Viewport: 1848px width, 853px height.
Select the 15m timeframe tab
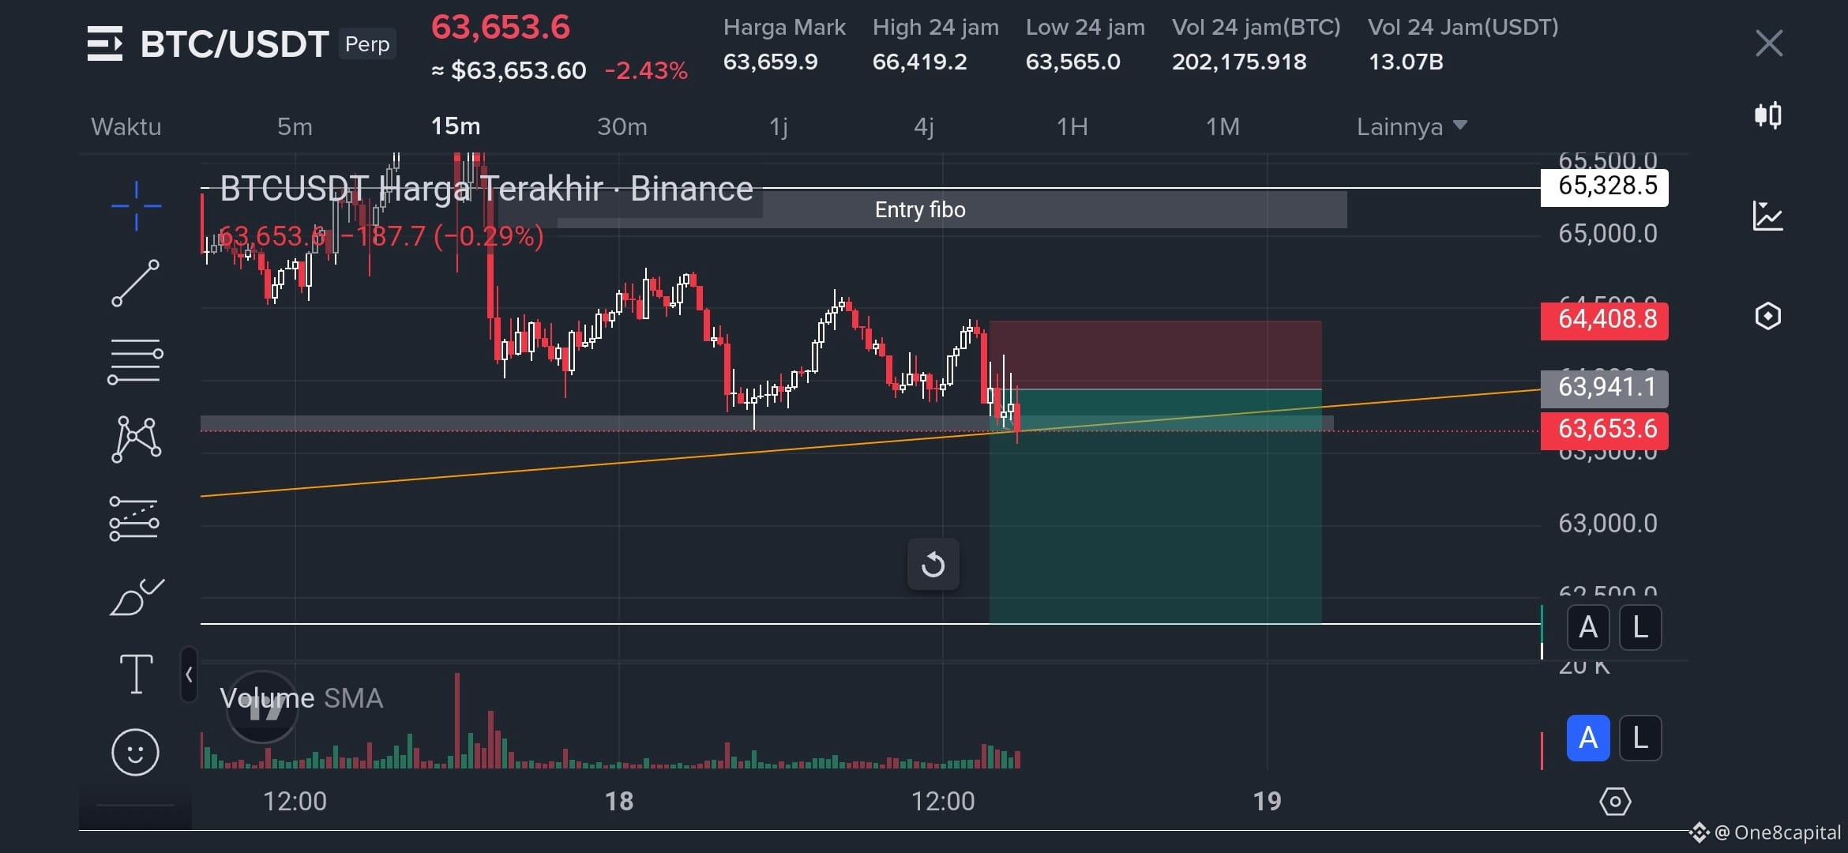pos(456,126)
